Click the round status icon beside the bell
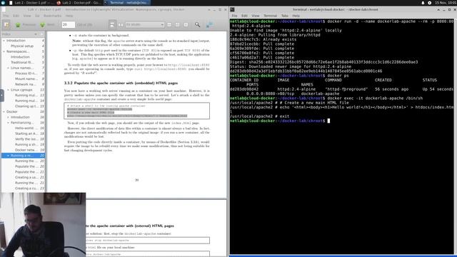The width and height of the screenshot is (457, 257). [x=430, y=3]
